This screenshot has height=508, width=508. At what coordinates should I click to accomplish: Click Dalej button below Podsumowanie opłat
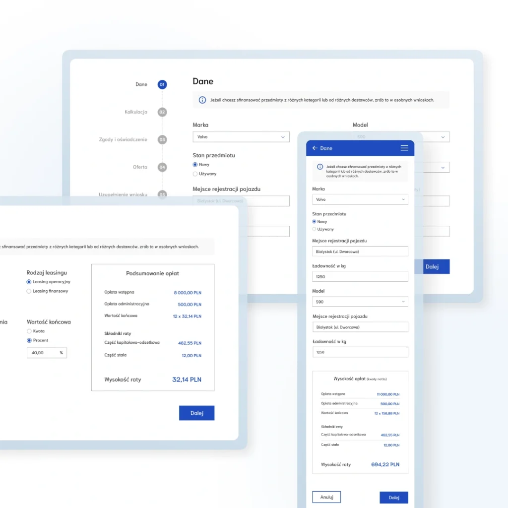click(x=196, y=413)
